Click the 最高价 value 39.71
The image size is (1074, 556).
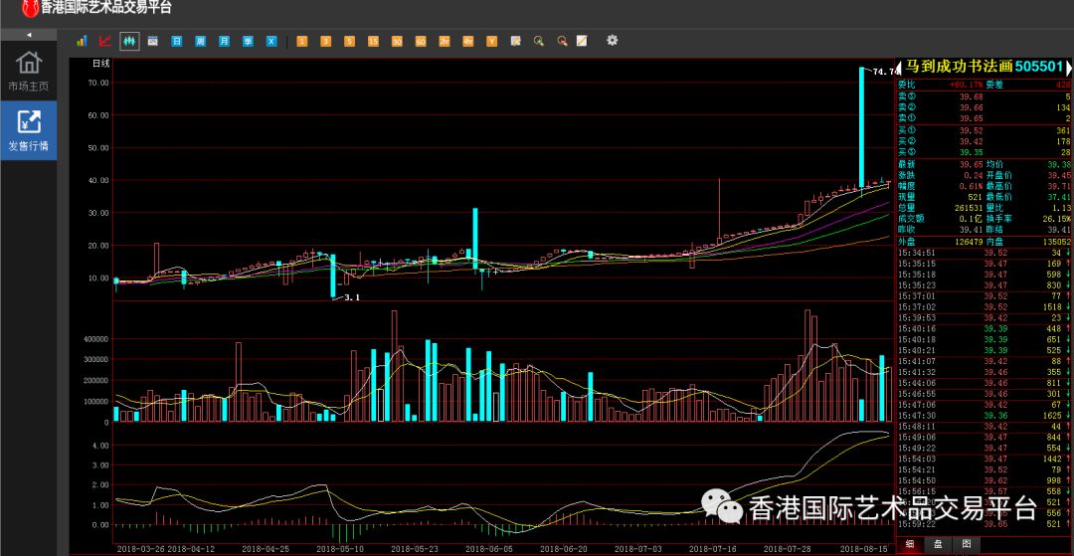click(1060, 186)
